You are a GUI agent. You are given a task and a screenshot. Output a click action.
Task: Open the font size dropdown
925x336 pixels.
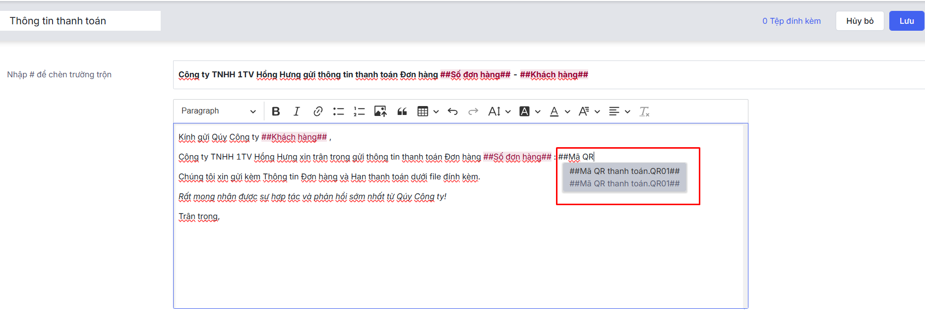pos(499,112)
